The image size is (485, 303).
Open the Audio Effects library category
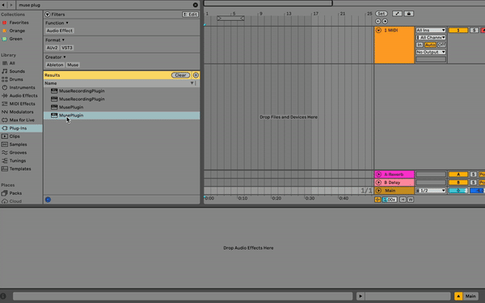click(23, 95)
